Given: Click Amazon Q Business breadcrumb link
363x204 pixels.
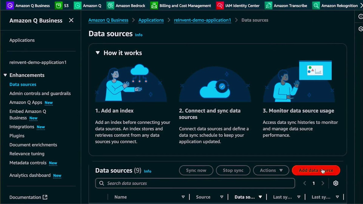Looking at the screenshot, I should (108, 20).
